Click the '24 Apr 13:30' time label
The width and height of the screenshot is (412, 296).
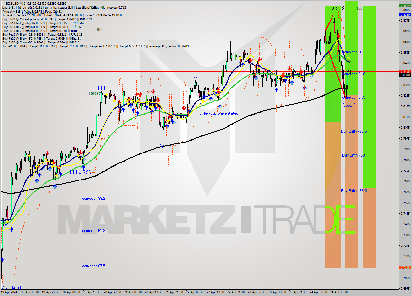339,292
